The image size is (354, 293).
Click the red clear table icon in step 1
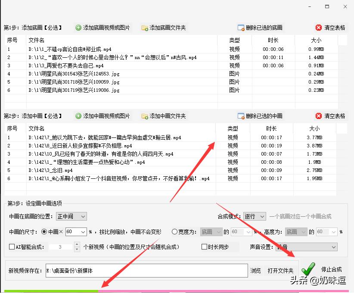(x=319, y=27)
